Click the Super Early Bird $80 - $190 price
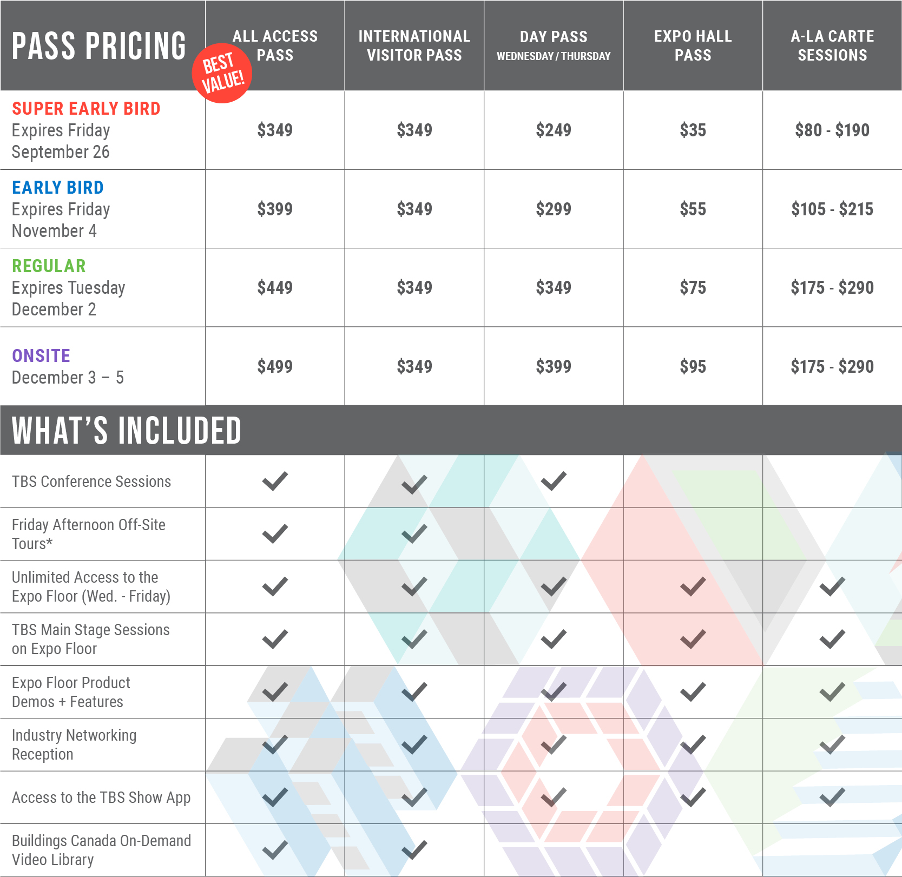The height and width of the screenshot is (877, 902). pos(832,130)
